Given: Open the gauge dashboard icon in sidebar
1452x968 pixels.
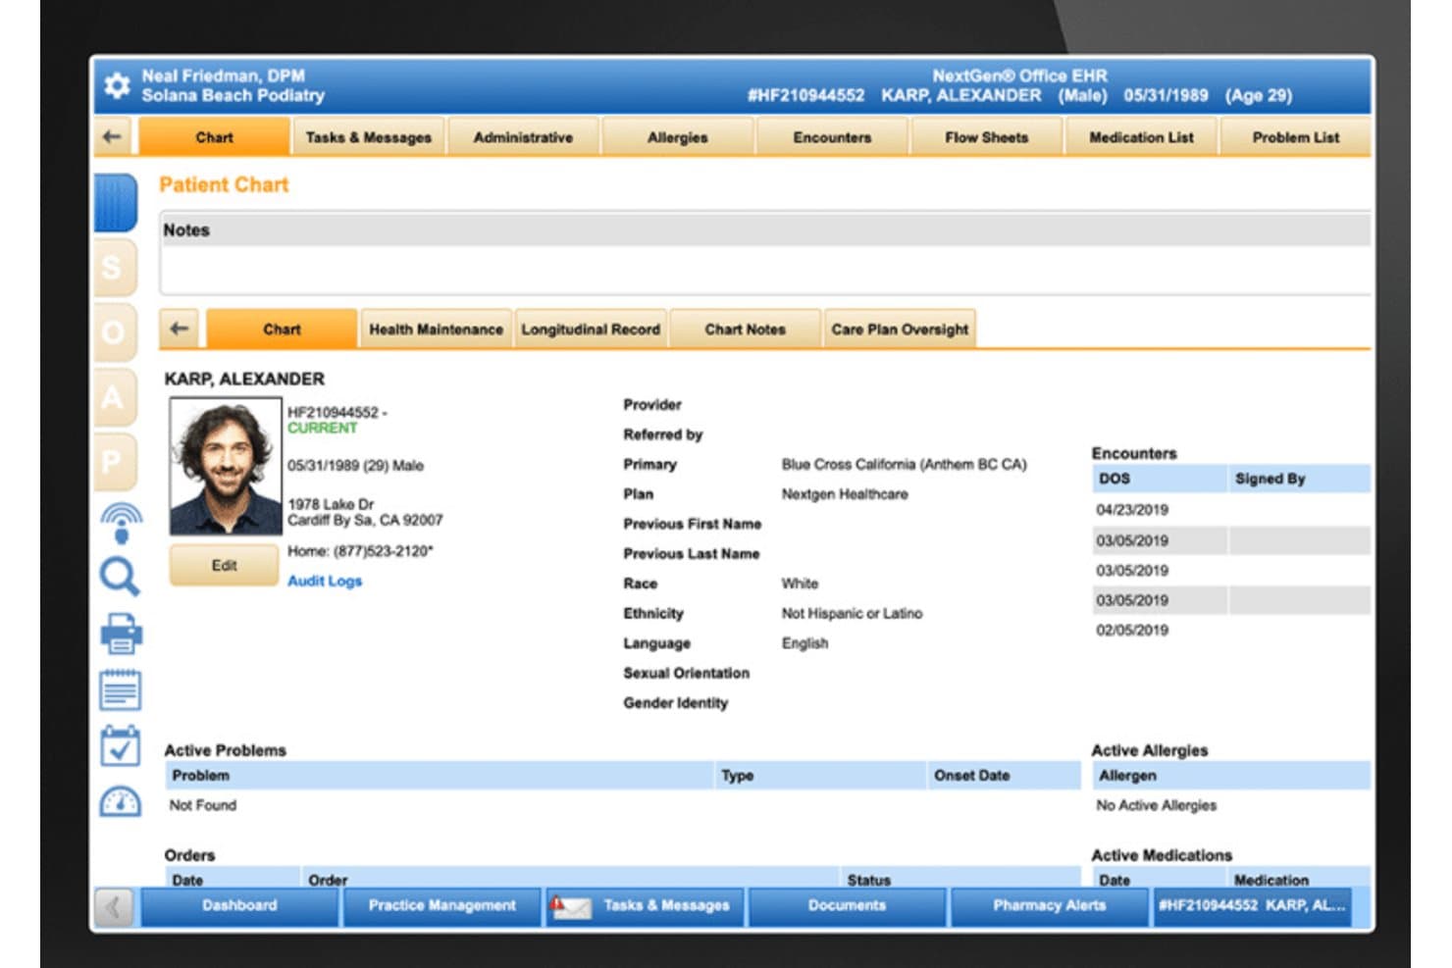Looking at the screenshot, I should point(121,801).
